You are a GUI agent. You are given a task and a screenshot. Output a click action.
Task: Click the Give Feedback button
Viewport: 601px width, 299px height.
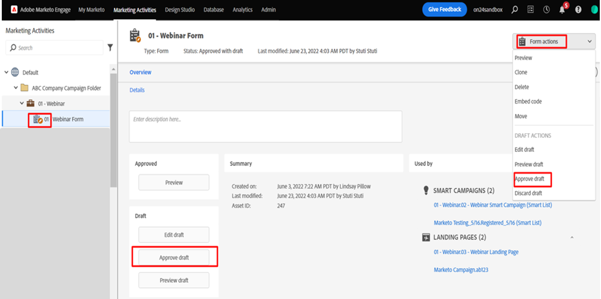coord(445,9)
